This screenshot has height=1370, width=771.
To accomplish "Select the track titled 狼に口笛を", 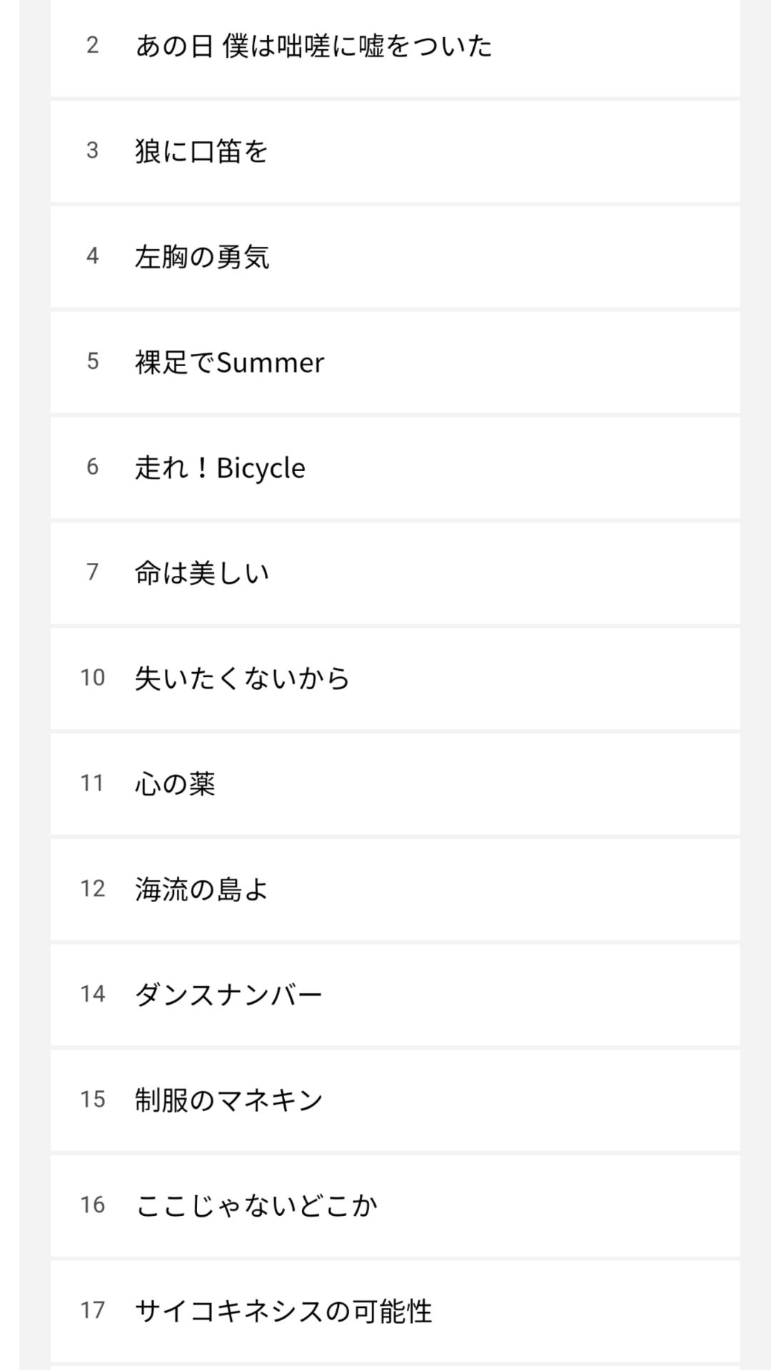I will click(201, 151).
